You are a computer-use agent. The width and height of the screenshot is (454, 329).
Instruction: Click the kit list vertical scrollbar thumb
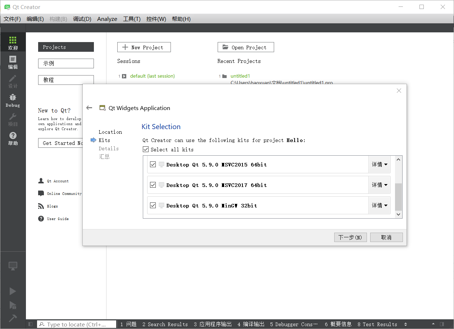[398, 196]
